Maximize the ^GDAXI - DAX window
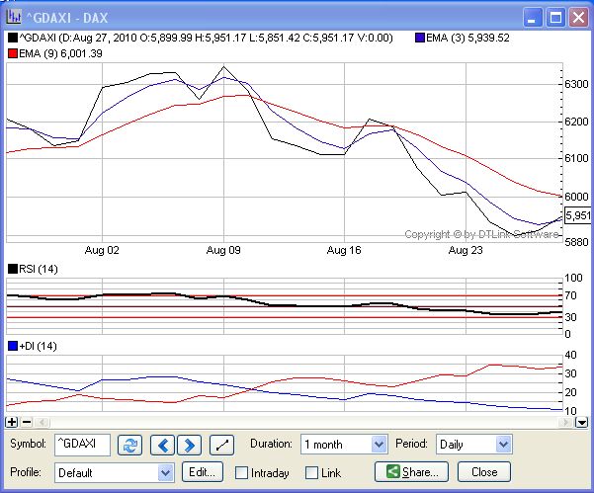 coord(555,18)
